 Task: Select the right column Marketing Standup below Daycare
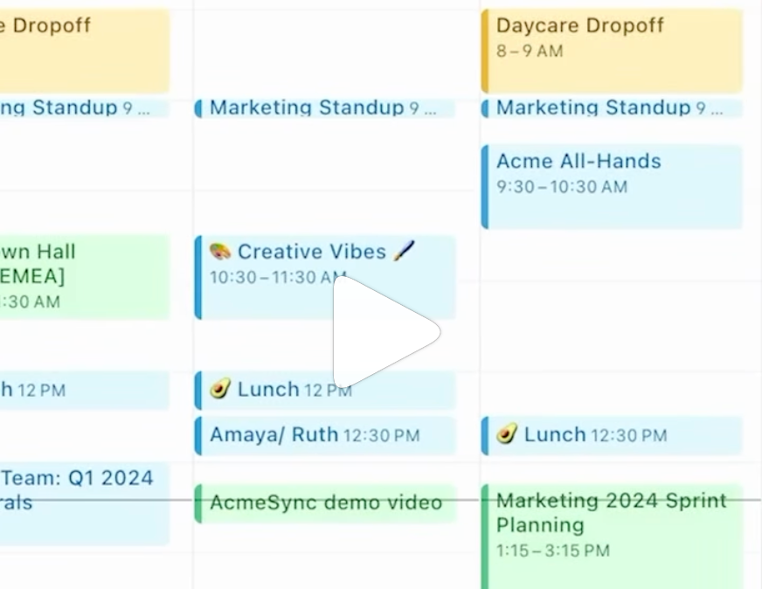[612, 107]
